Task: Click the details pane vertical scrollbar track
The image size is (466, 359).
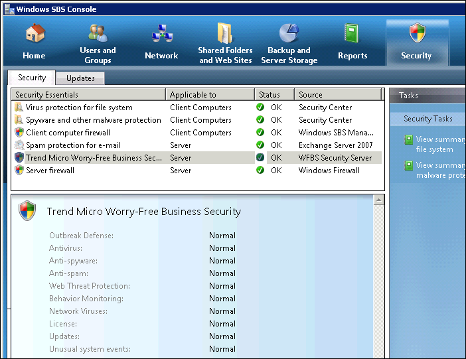Action: (378, 281)
